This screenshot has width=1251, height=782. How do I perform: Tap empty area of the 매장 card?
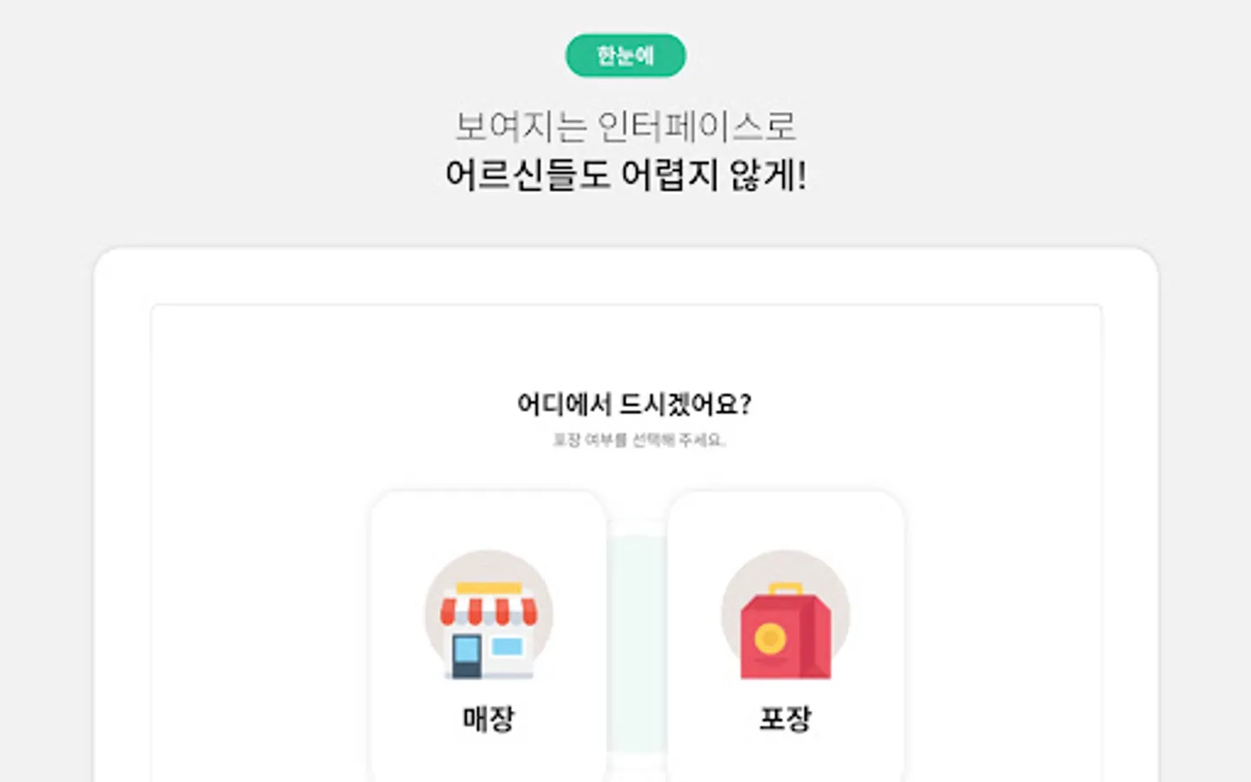(x=488, y=521)
